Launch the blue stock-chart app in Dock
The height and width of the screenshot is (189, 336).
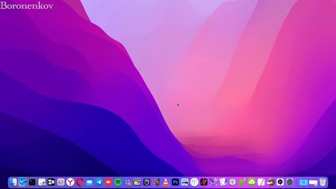[x=23, y=182]
